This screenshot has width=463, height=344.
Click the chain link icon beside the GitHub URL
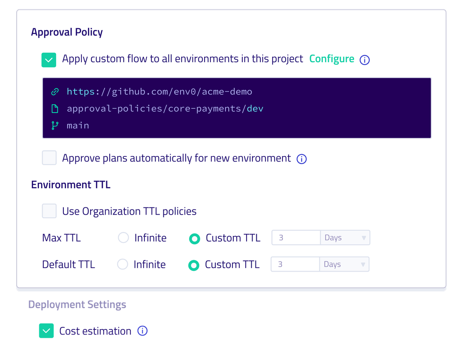(55, 91)
